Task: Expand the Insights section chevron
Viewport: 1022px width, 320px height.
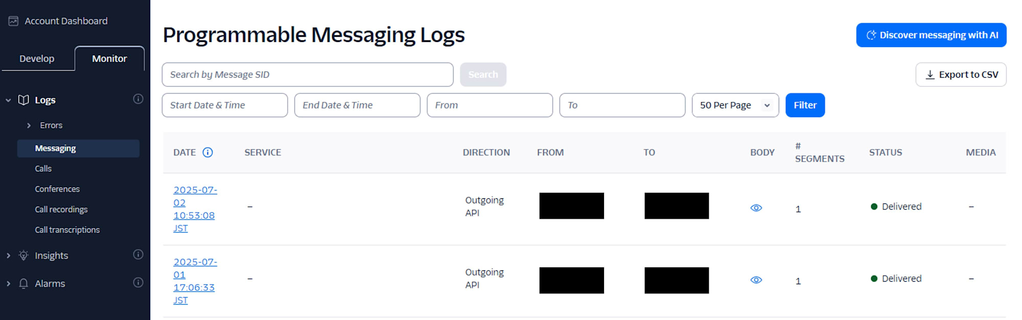Action: click(x=8, y=256)
